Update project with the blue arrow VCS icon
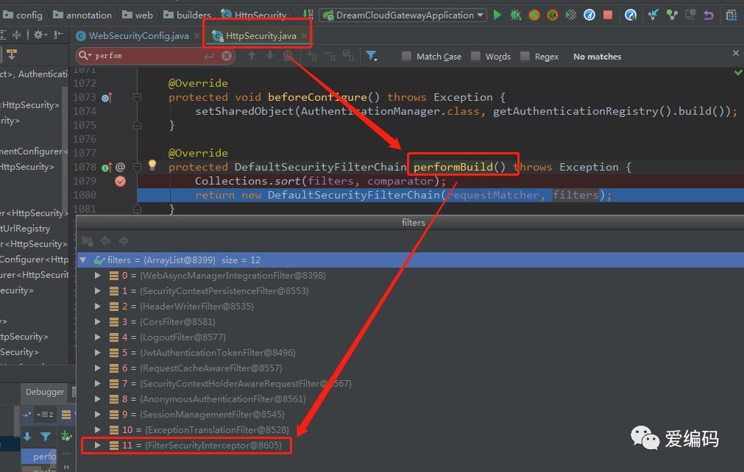The height and width of the screenshot is (472, 744). (x=653, y=15)
